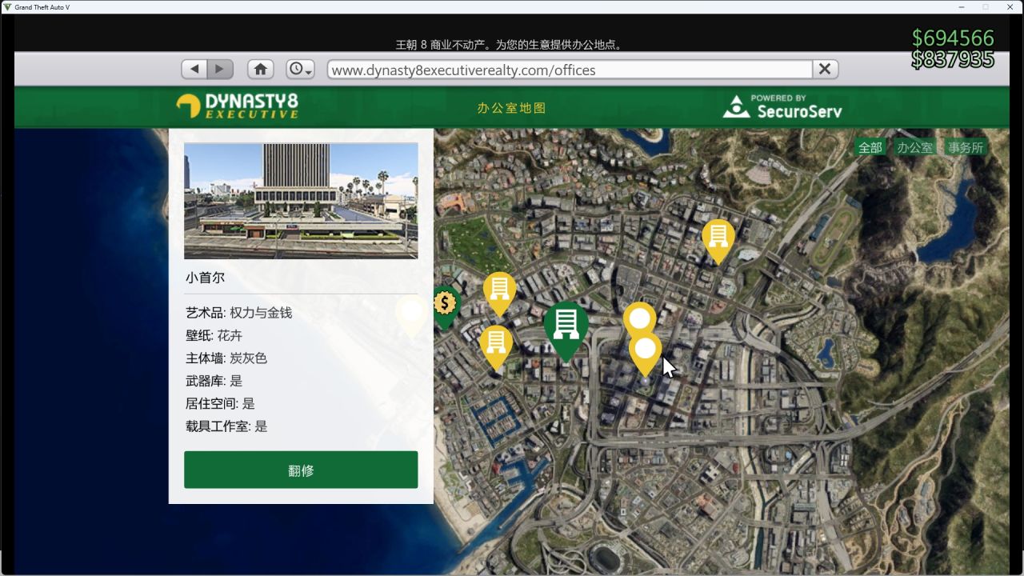Close the in-game browser with X

tap(826, 70)
